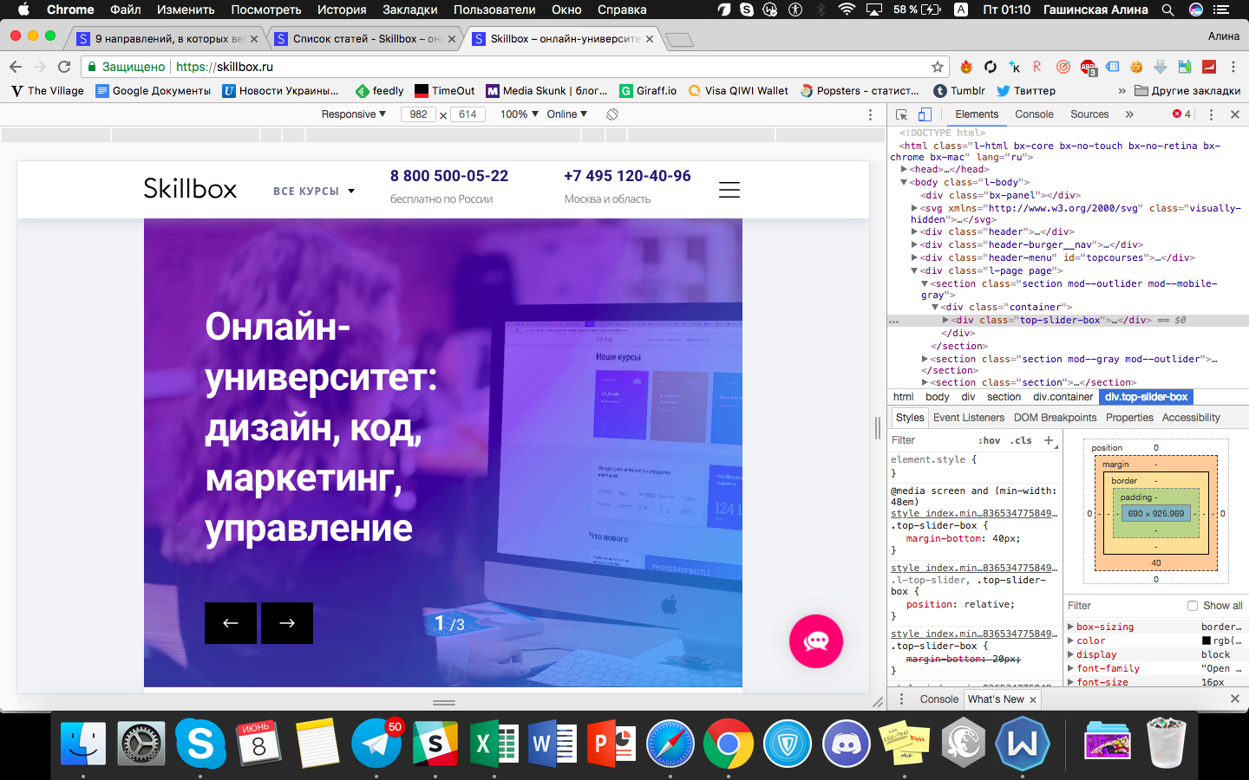1249x780 pixels.
Task: Add a new style rule plus icon
Action: 1049,440
